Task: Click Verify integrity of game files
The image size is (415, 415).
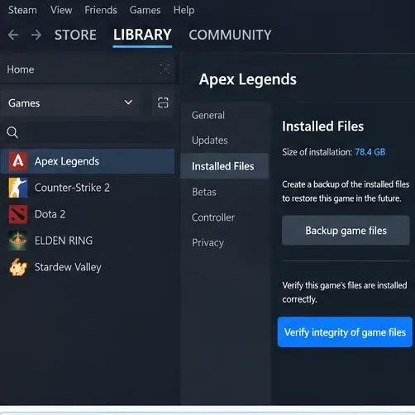Action: pyautogui.click(x=345, y=332)
